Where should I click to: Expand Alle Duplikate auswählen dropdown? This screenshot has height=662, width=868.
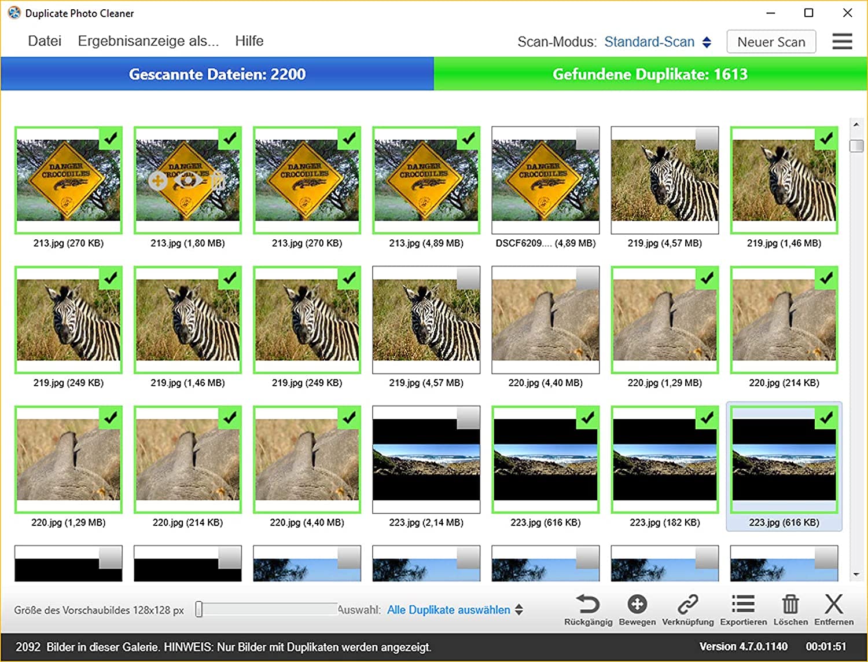click(455, 610)
